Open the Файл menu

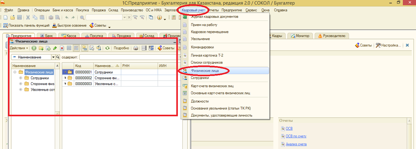click(9, 10)
